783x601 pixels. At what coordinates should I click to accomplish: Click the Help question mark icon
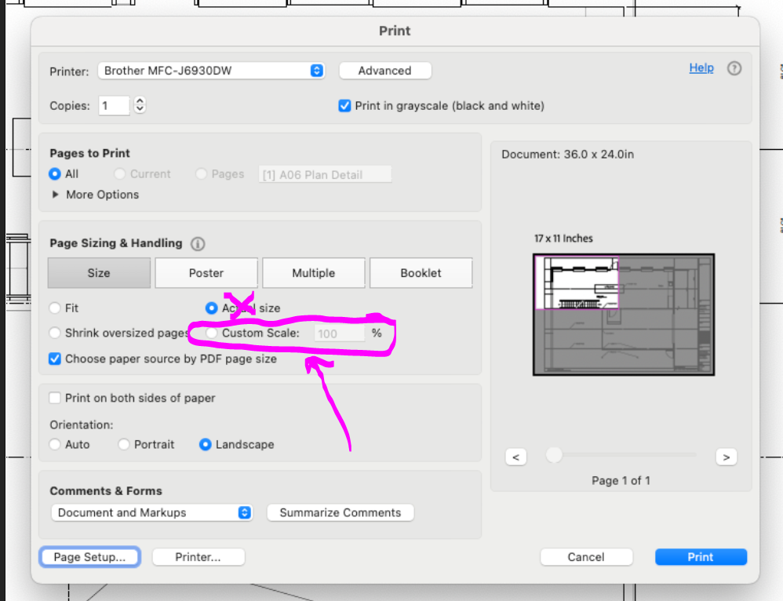(734, 68)
